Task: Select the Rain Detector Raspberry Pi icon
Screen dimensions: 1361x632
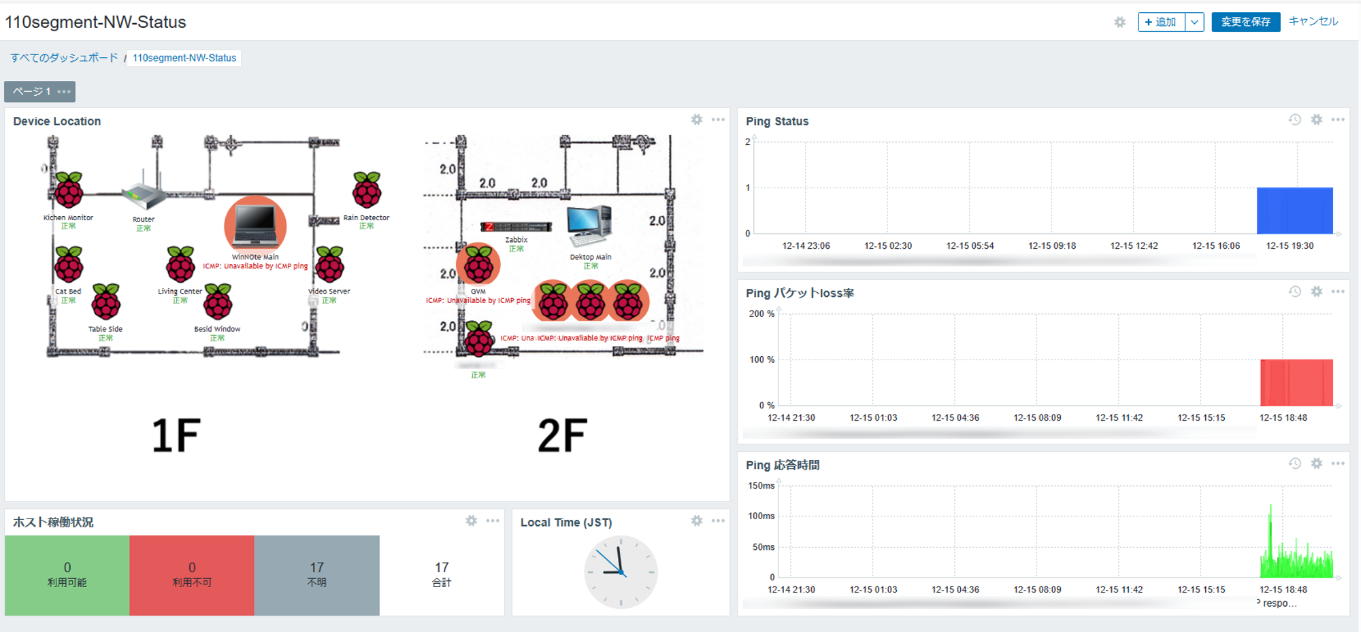Action: coord(366,191)
